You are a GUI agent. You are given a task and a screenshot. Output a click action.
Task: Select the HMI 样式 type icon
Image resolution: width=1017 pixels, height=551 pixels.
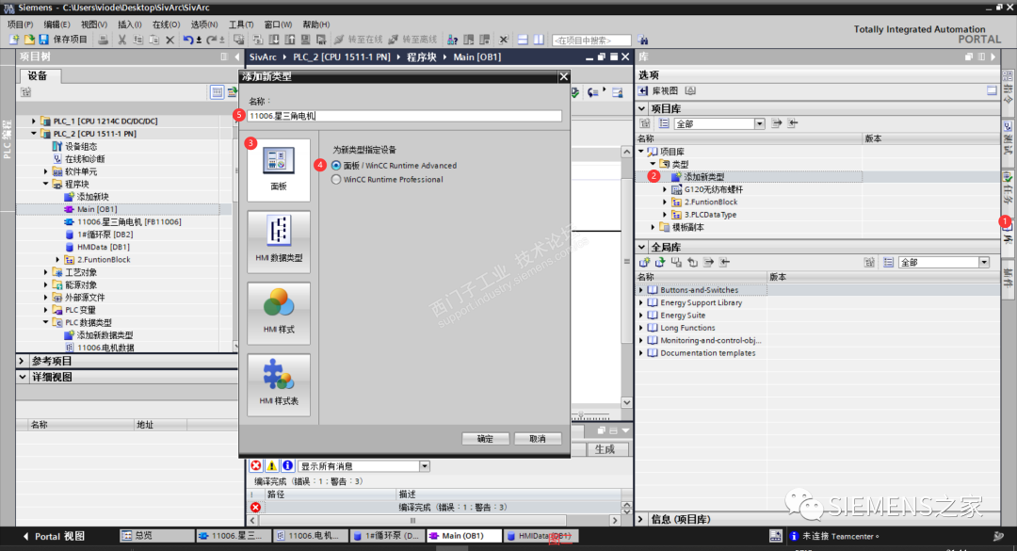[279, 312]
